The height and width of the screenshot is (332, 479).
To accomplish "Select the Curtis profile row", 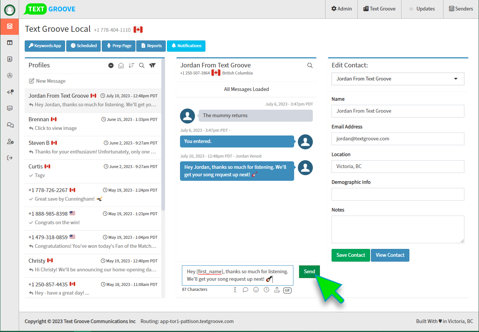I will 93,171.
